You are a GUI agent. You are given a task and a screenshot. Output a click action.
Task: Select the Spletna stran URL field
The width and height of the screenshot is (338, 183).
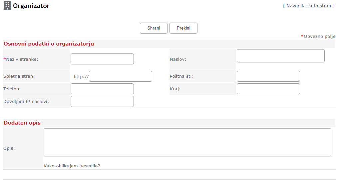point(121,76)
